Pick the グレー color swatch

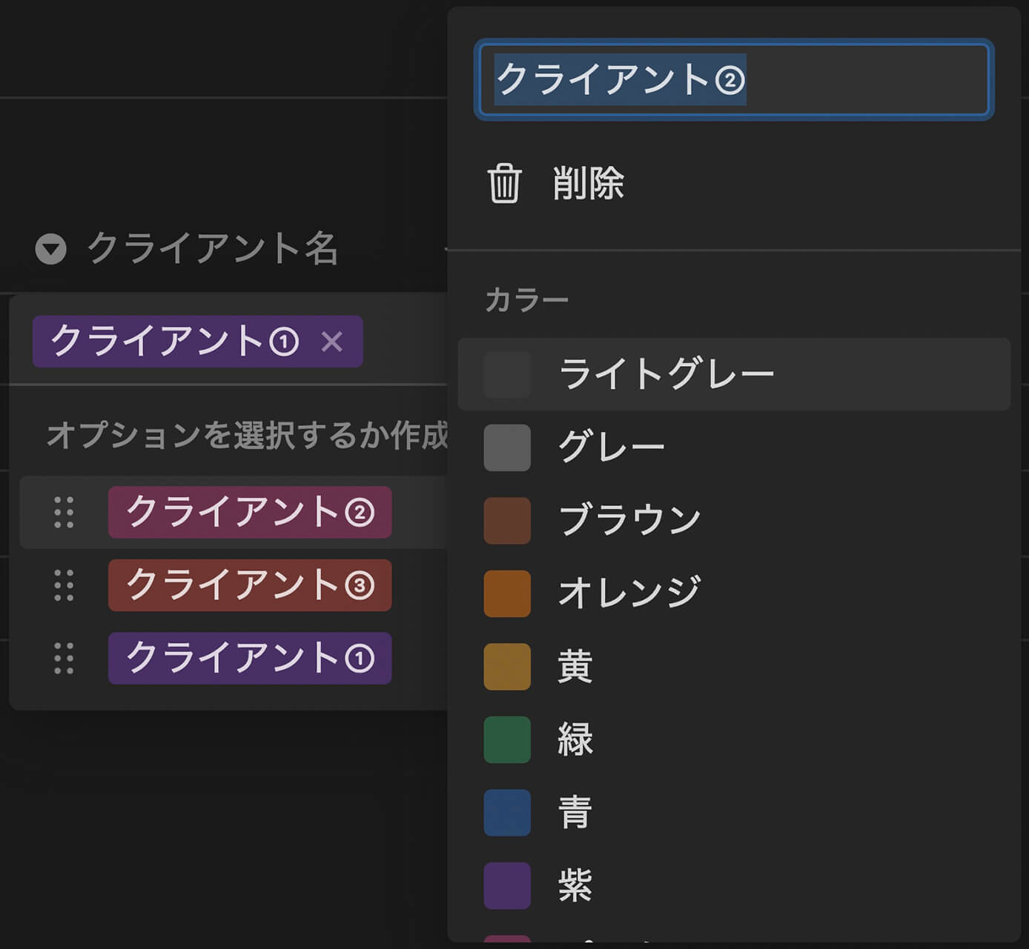pos(507,447)
